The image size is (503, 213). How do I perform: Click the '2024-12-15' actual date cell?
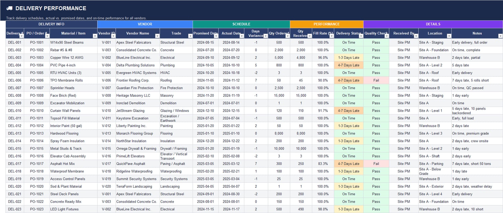(x=231, y=111)
